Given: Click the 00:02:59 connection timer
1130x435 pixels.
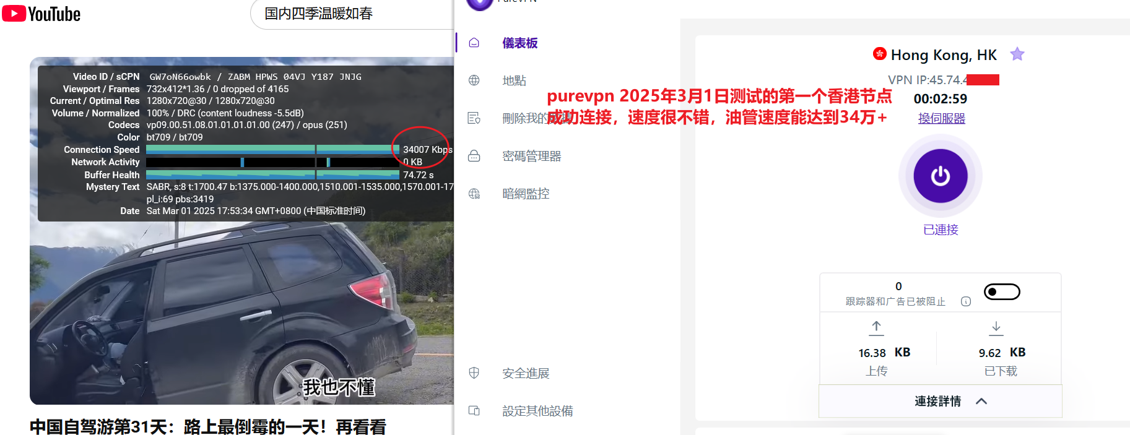Looking at the screenshot, I should point(940,99).
